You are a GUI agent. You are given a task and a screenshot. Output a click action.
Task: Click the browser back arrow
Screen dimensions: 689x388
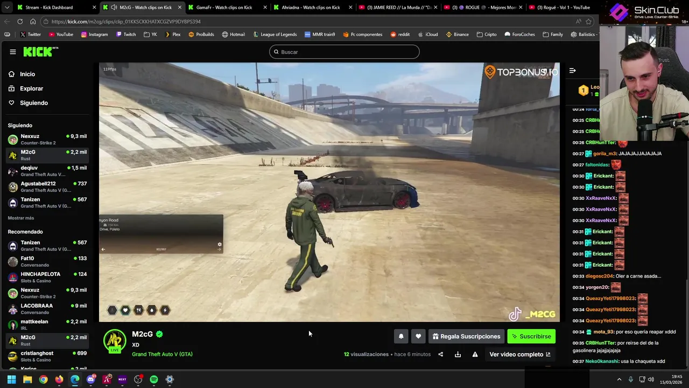tap(7, 22)
